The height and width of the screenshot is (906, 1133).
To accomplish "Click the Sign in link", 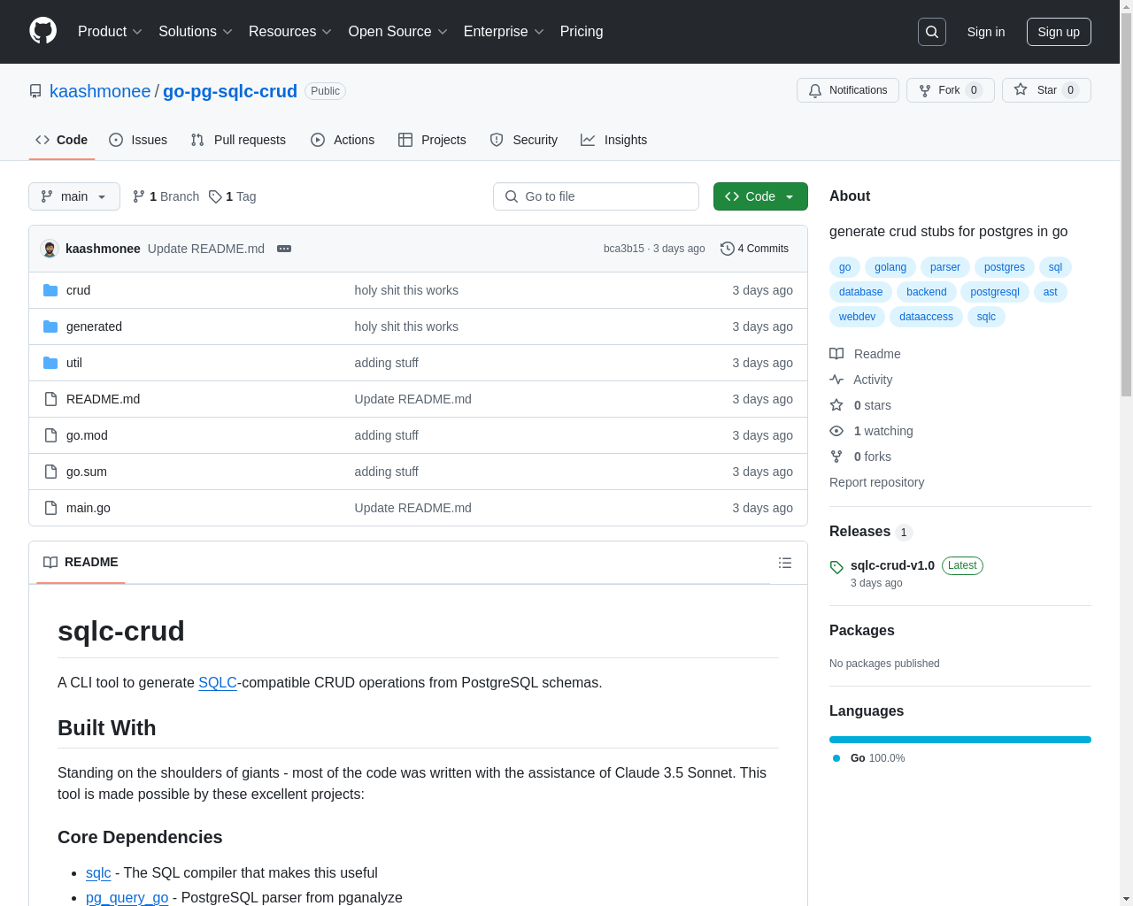I will [x=986, y=32].
